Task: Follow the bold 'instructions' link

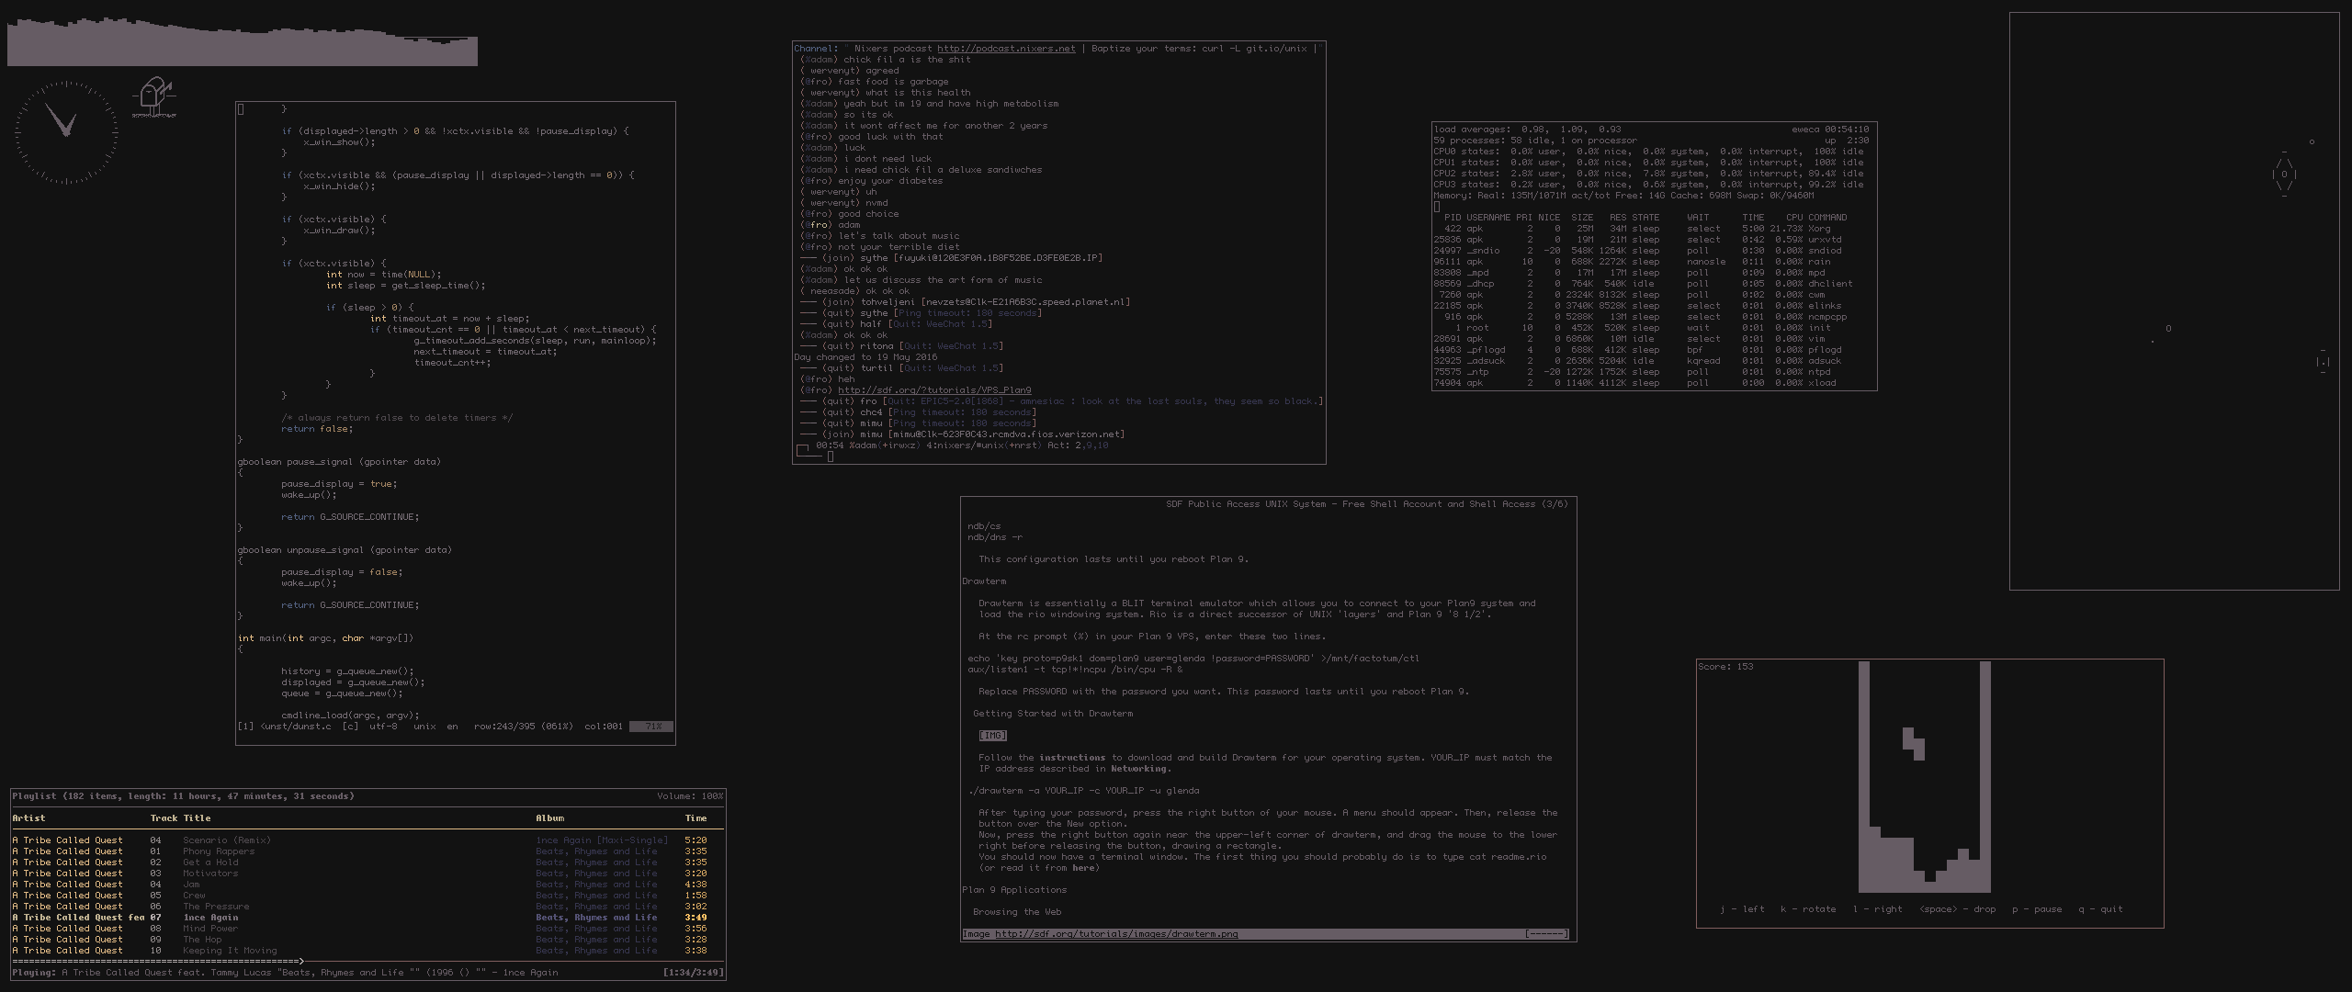Action: click(1071, 758)
